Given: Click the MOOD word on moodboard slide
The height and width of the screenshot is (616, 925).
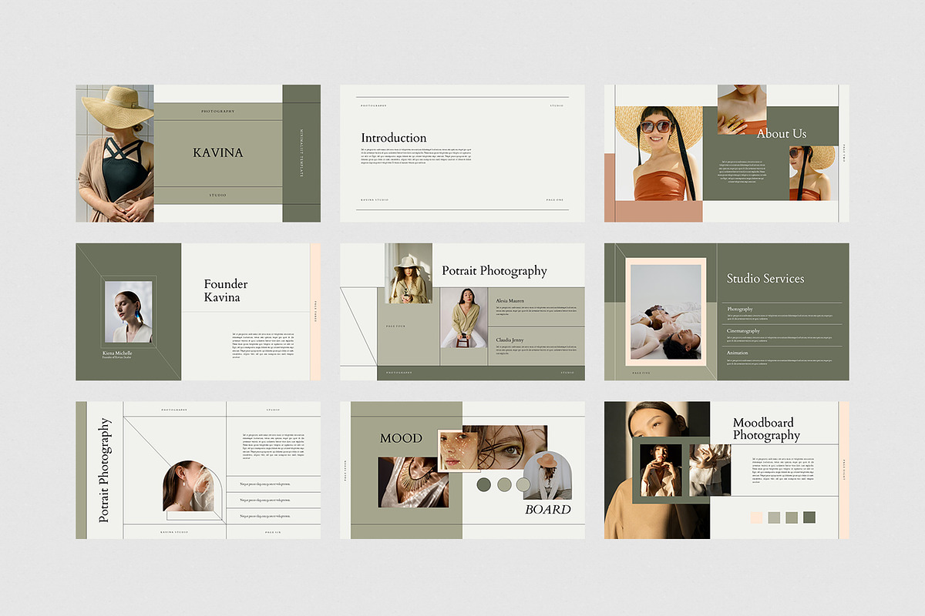Looking at the screenshot, I should coord(401,438).
